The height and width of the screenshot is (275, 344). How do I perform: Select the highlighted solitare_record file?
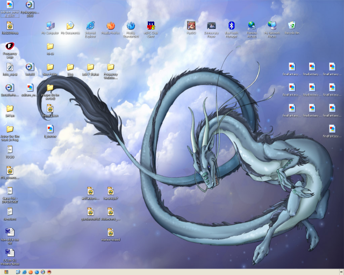(10, 9)
